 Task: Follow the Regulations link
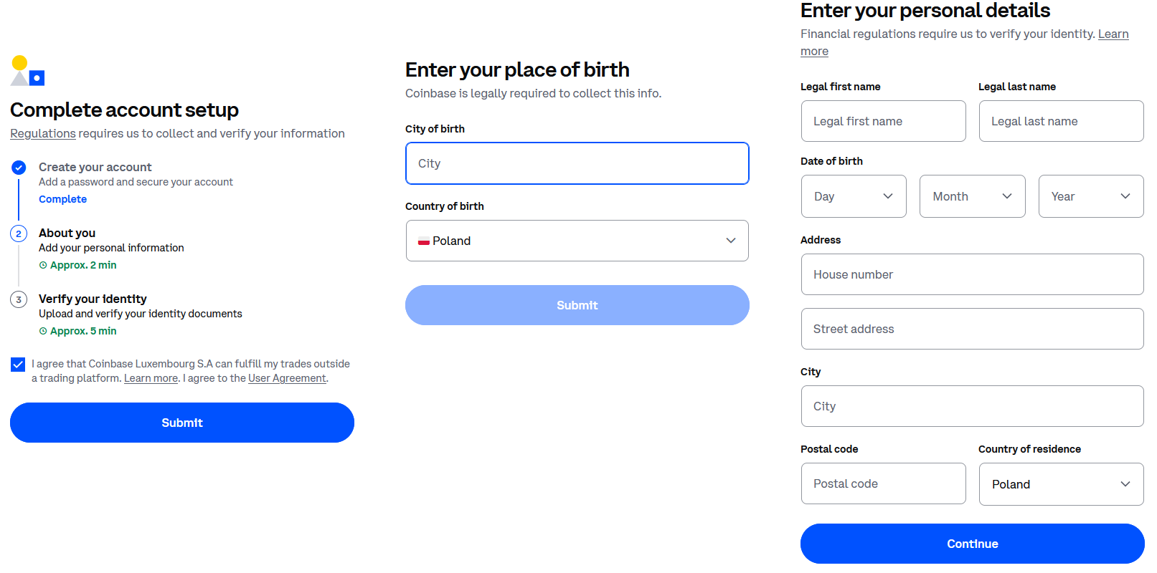pos(43,134)
